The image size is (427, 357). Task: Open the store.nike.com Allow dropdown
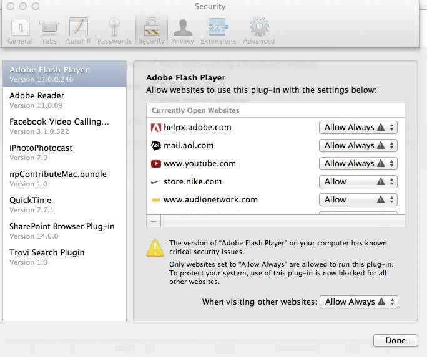[x=358, y=181]
